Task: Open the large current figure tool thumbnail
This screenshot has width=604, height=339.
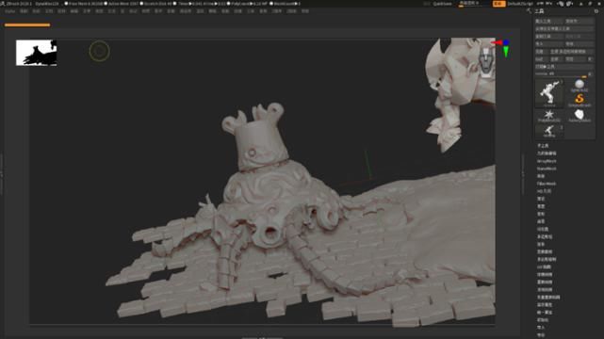Action: click(x=549, y=92)
